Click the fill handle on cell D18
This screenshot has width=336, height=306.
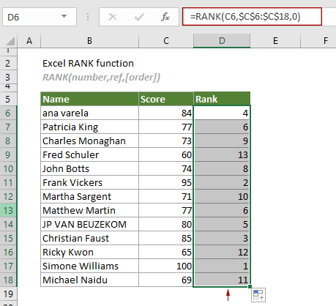[250, 286]
